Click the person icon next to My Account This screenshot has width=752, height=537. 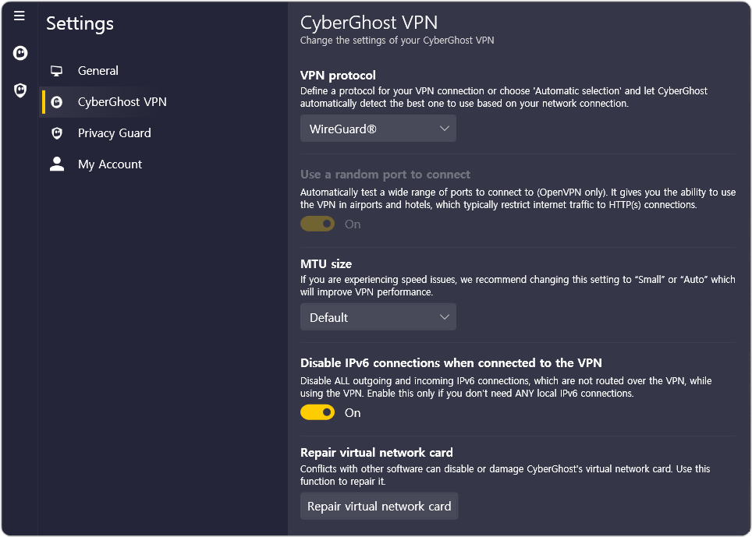56,164
